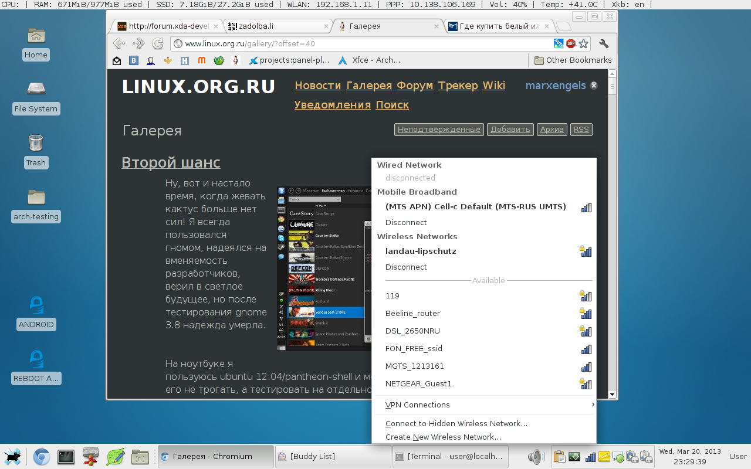
Task: Click Chromium forward navigation arrow
Action: pyautogui.click(x=138, y=43)
